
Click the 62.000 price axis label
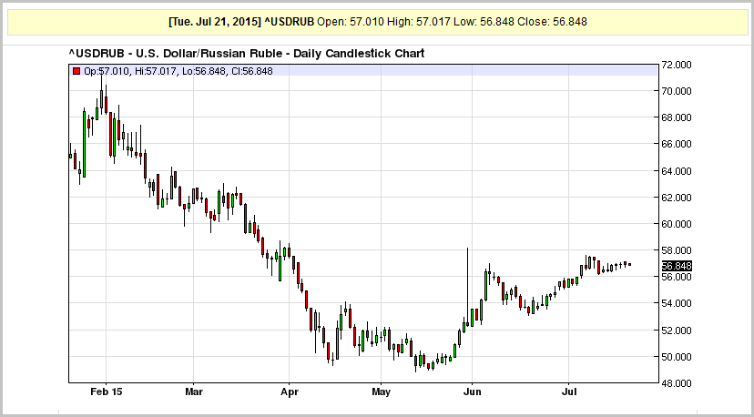pos(677,198)
